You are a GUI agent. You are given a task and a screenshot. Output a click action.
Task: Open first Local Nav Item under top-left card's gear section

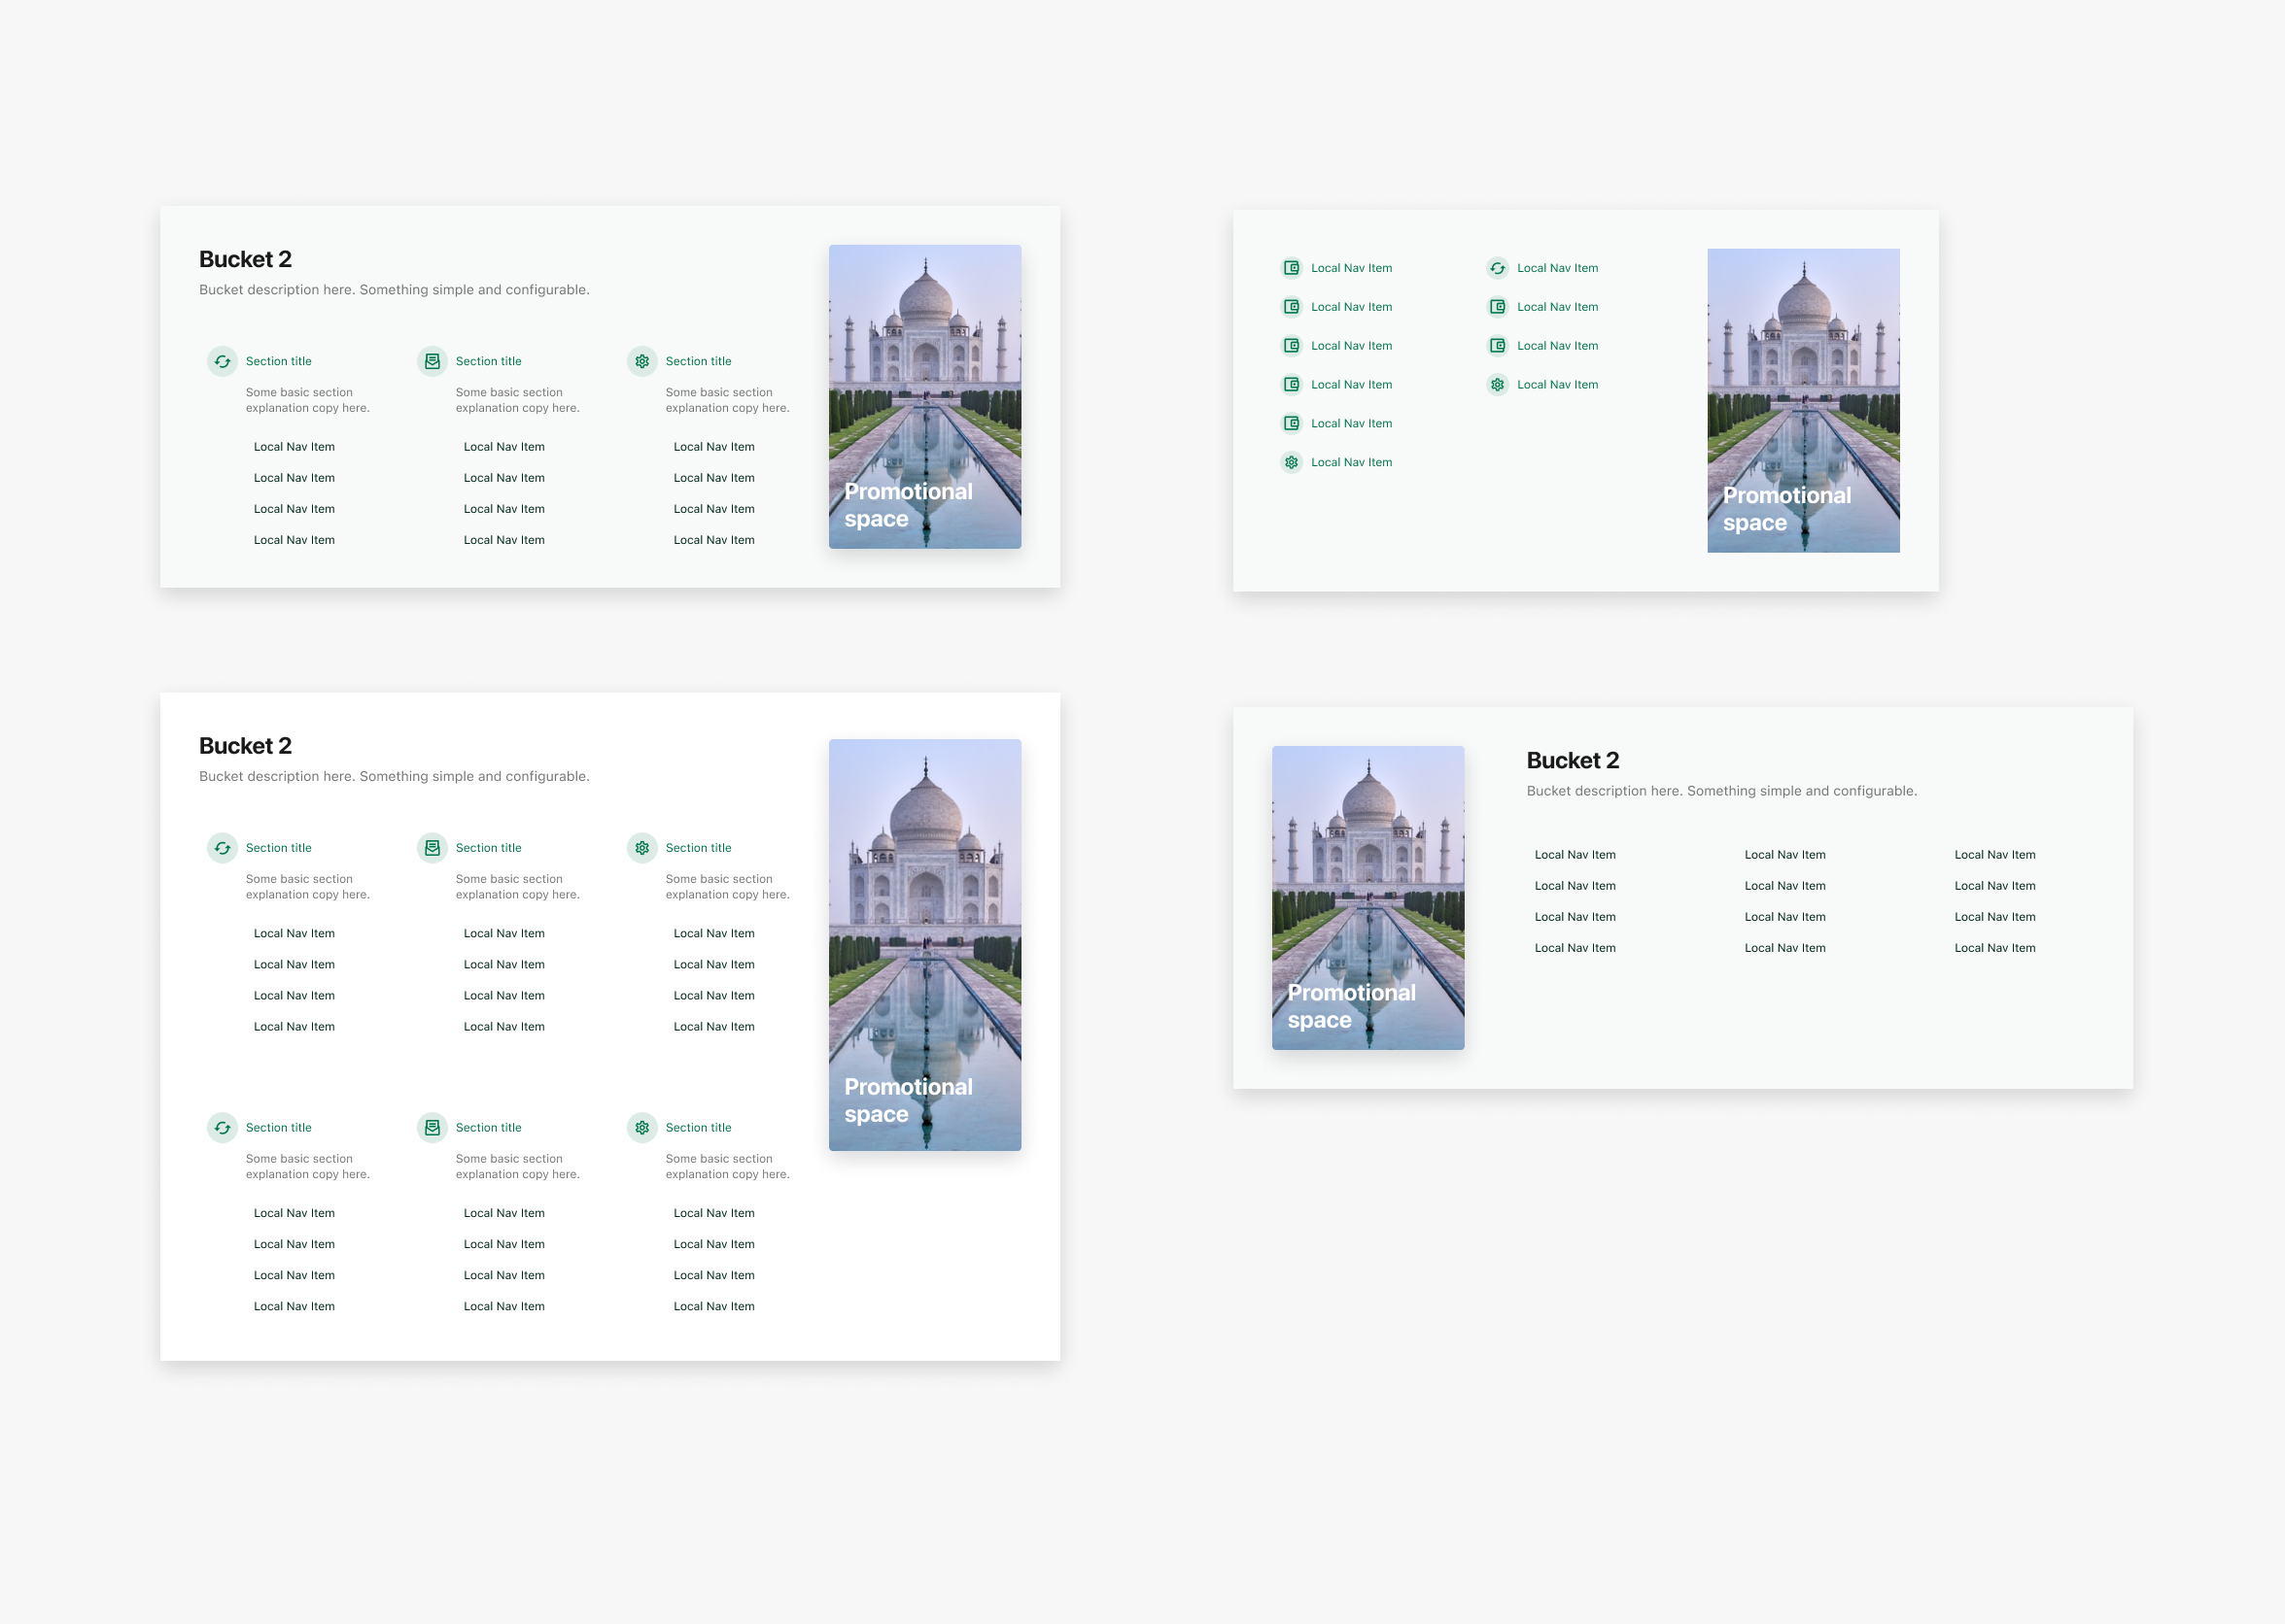(713, 447)
